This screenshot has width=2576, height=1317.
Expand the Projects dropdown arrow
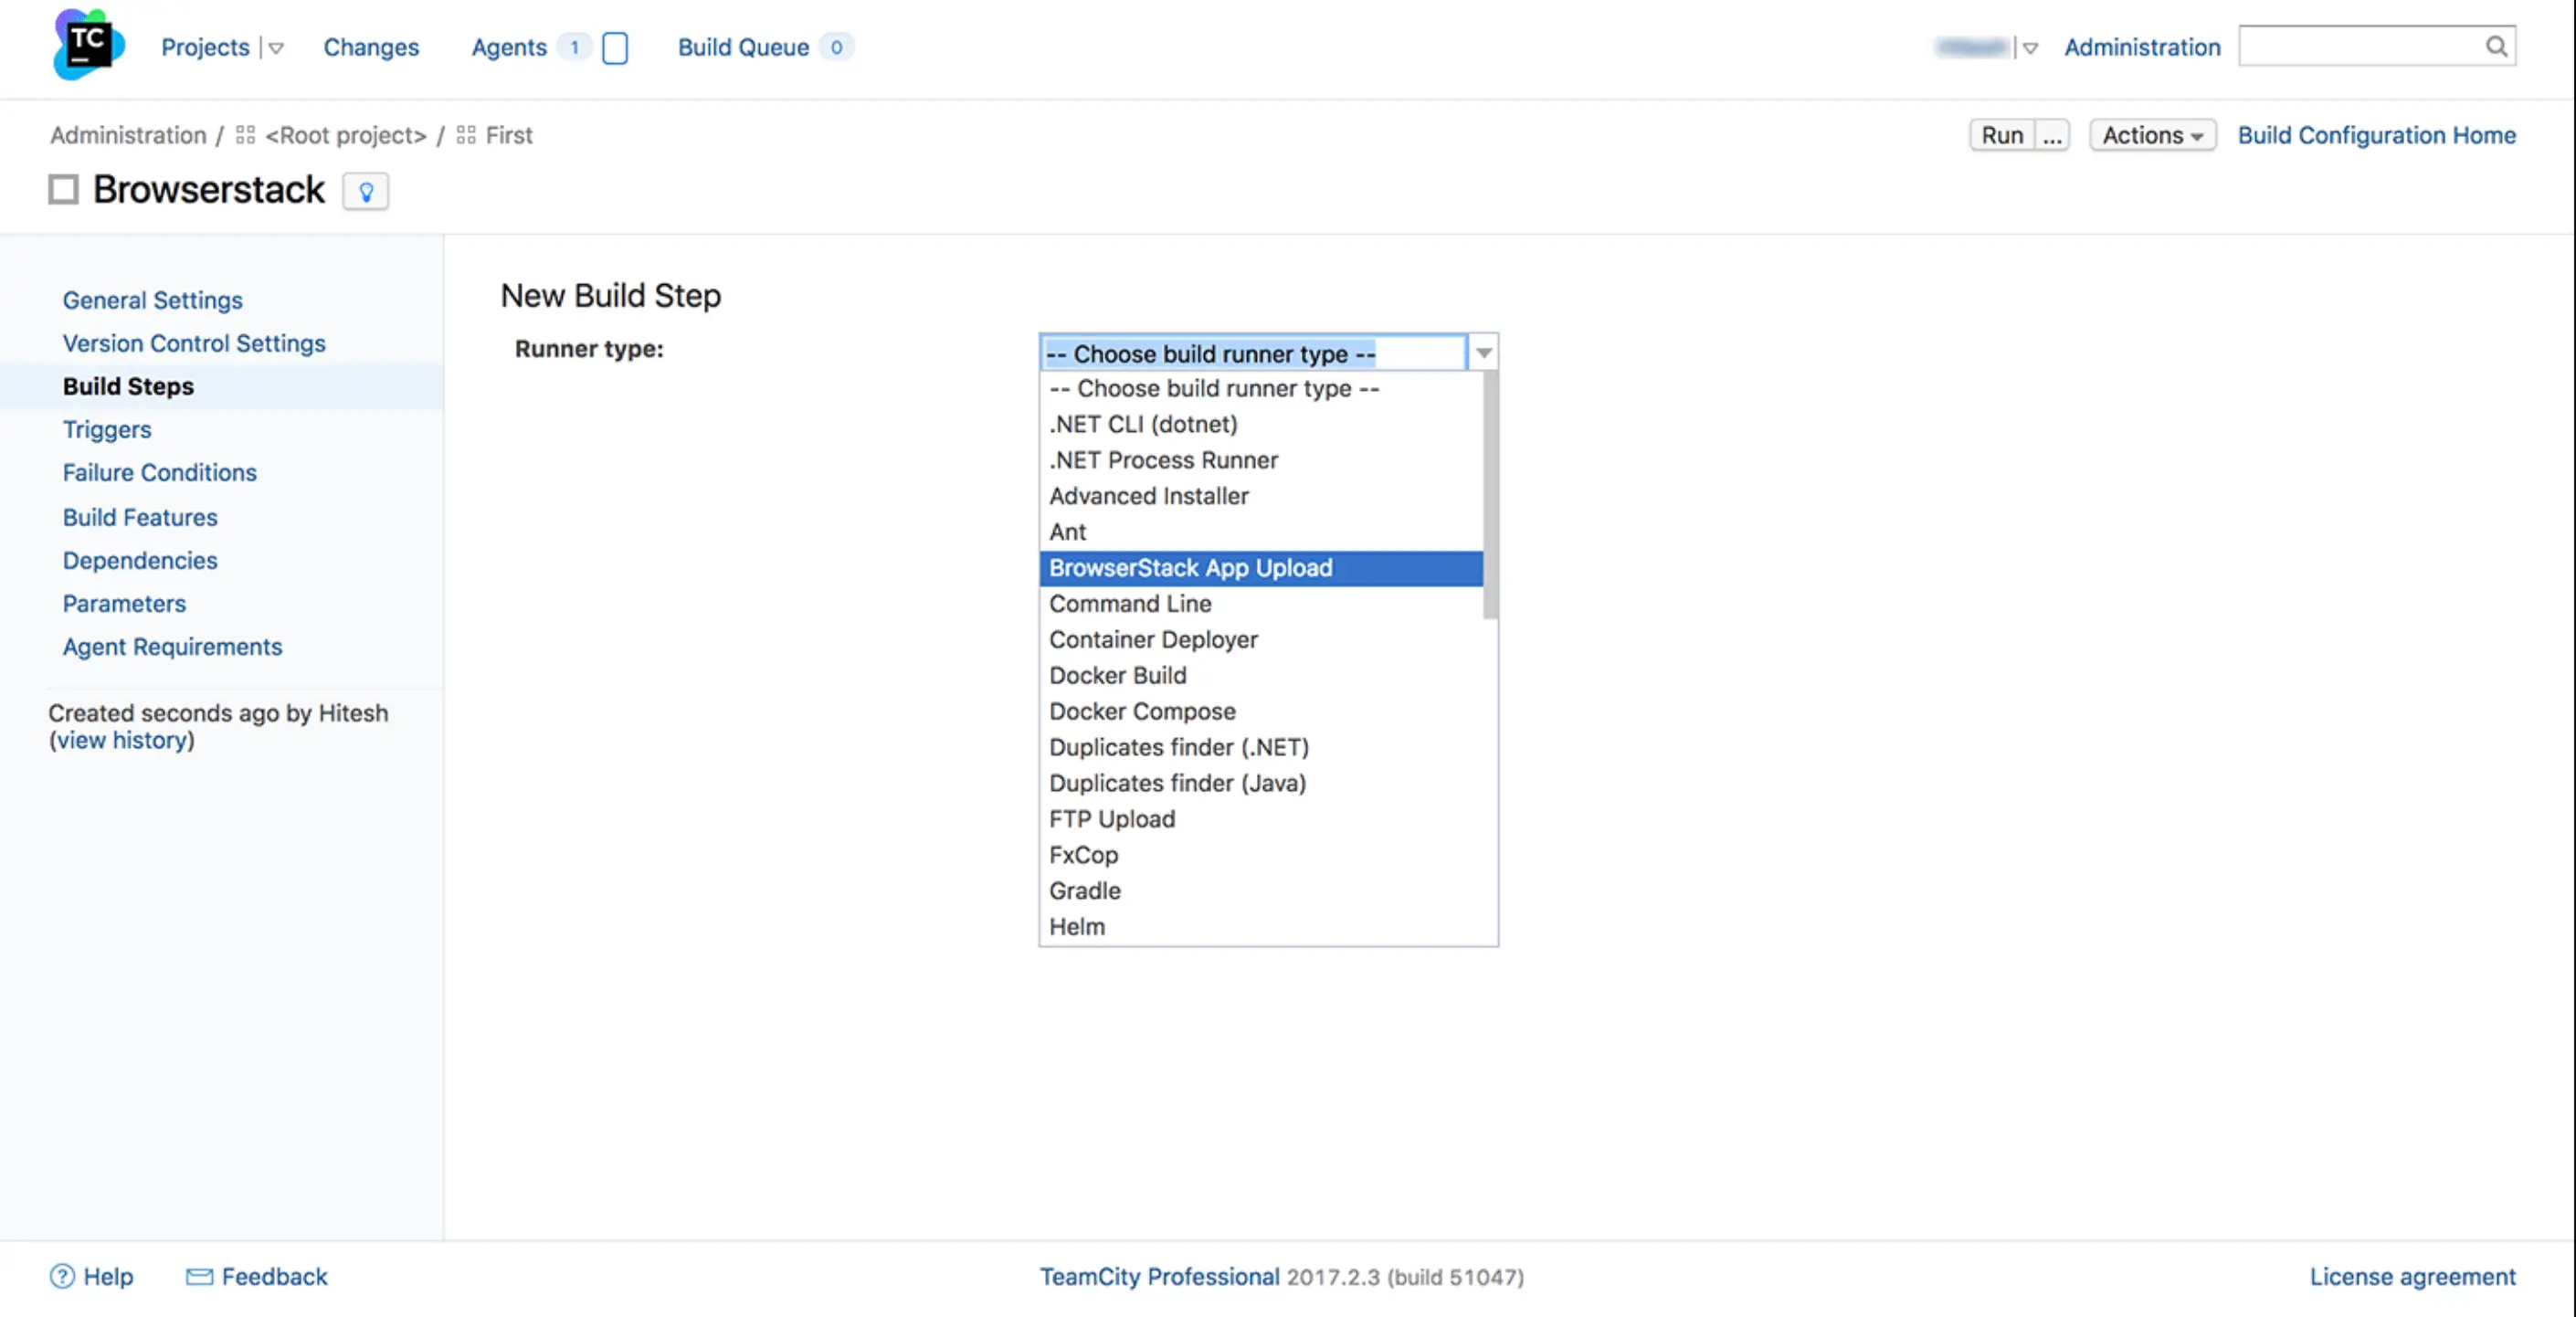276,48
